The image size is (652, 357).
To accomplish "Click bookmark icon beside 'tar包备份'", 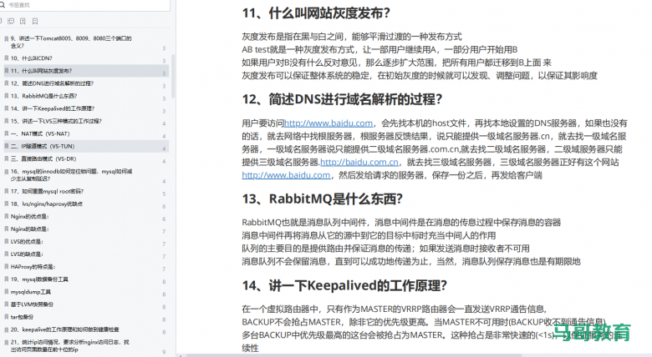I will click(5, 317).
